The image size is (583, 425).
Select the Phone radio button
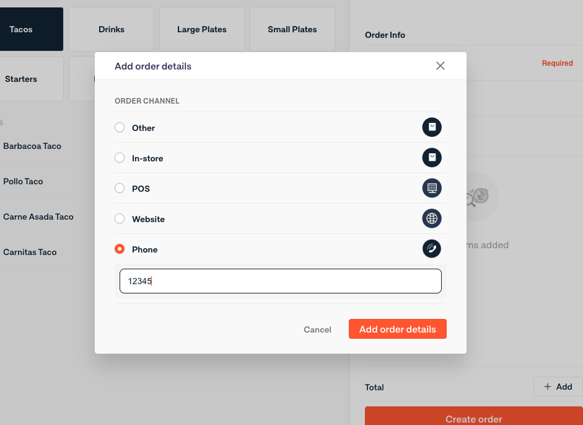tap(120, 249)
